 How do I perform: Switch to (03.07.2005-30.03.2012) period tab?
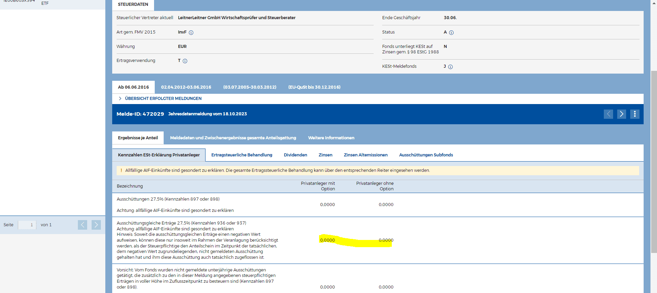tap(250, 87)
